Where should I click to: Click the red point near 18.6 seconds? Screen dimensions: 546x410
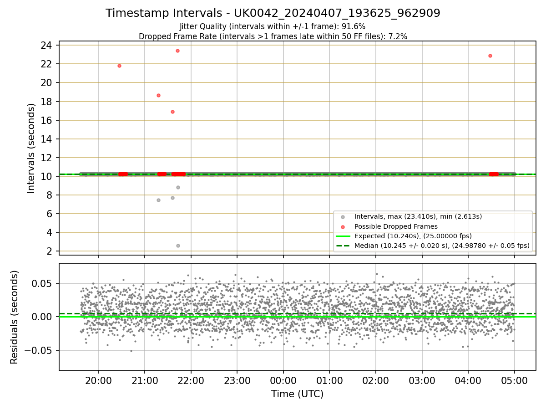(x=158, y=95)
